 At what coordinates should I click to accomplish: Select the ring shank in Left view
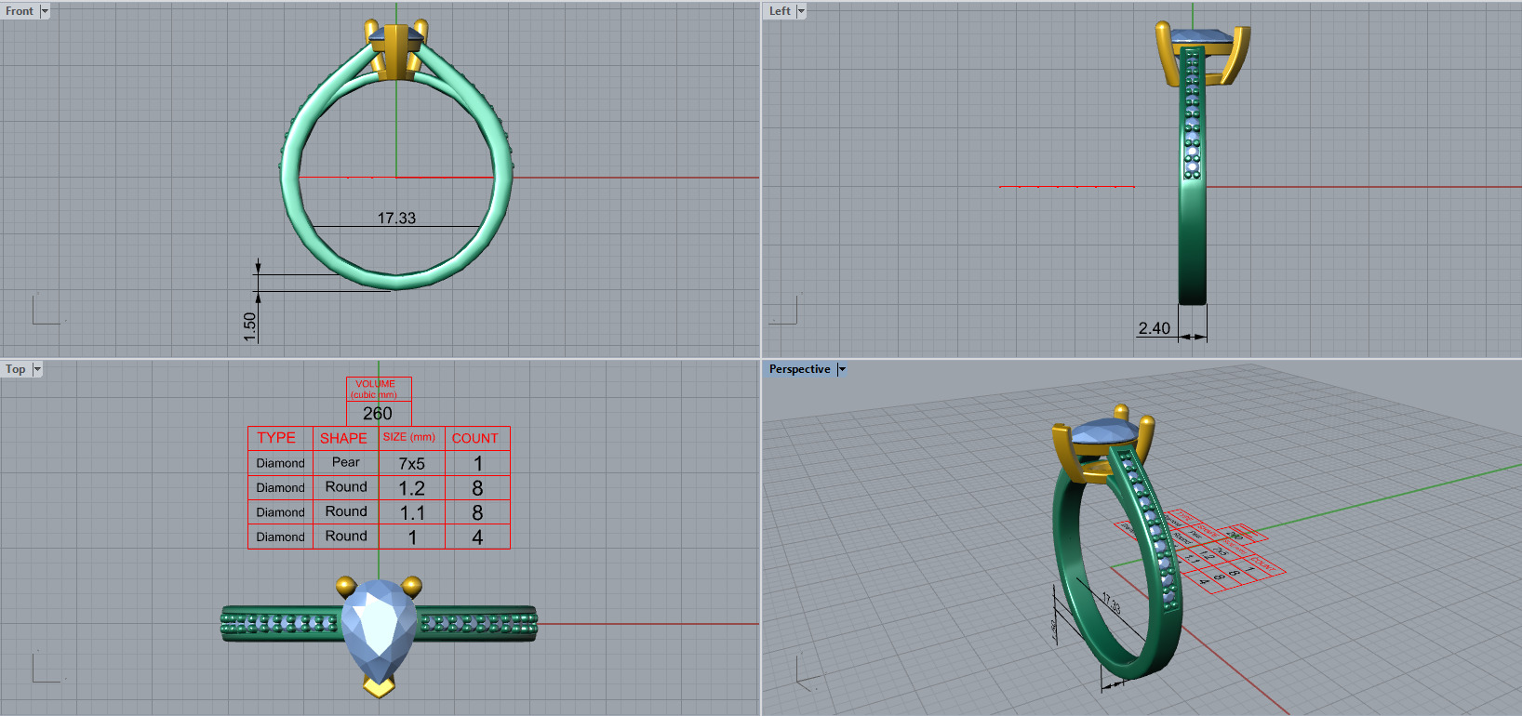tap(1193, 242)
